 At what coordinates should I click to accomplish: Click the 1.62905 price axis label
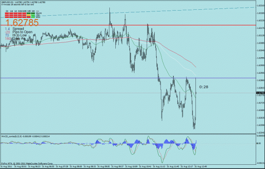click(x=261, y=73)
